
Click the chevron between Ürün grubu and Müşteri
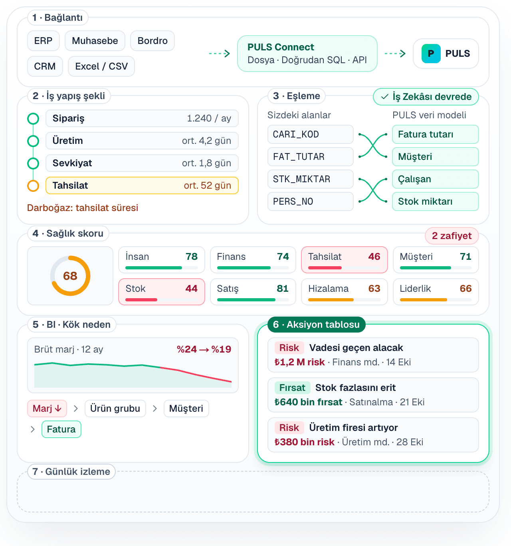(x=155, y=409)
